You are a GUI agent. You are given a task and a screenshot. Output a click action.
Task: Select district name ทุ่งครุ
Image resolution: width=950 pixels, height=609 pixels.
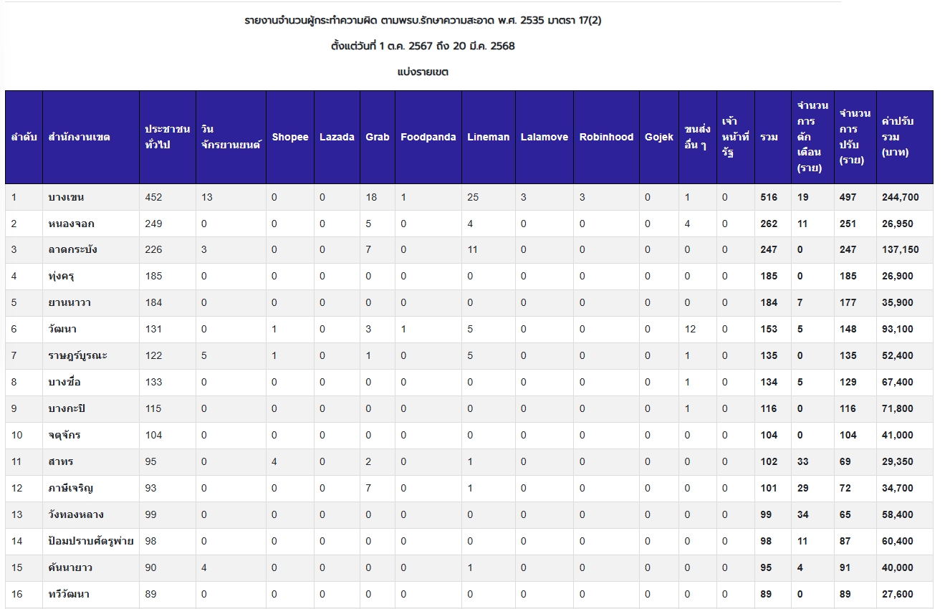click(x=61, y=276)
